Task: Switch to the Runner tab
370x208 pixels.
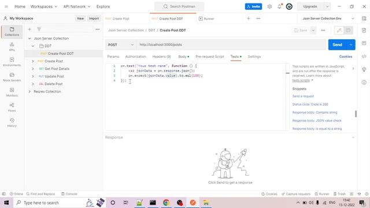Action: pyautogui.click(x=207, y=18)
